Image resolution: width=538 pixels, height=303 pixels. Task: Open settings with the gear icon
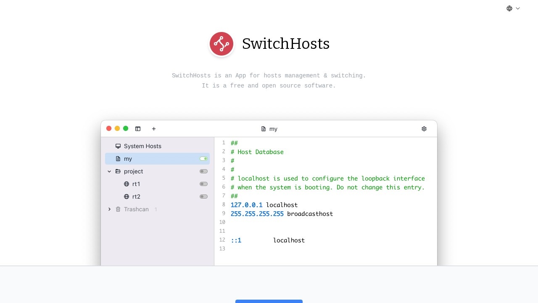tap(424, 128)
